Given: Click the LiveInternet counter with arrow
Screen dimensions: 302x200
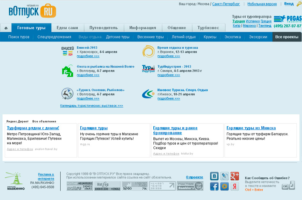Looking at the screenshot, I should (162, 186).
